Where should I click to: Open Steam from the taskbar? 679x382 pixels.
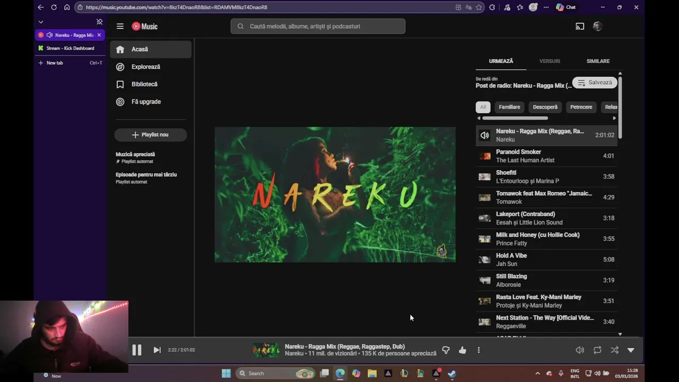452,374
